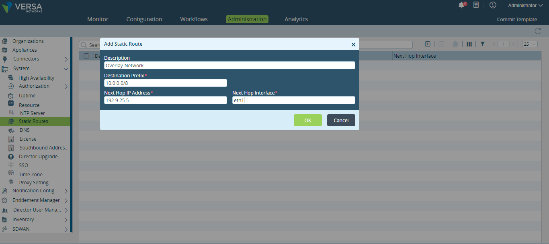
Task: Click the notifications bell icon
Action: 461,5
